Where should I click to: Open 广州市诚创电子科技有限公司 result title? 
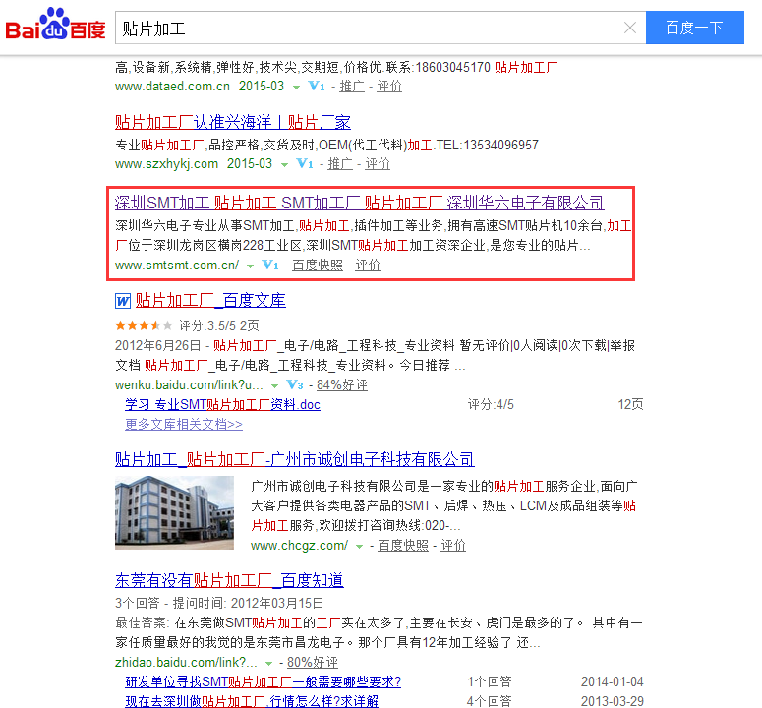click(295, 459)
